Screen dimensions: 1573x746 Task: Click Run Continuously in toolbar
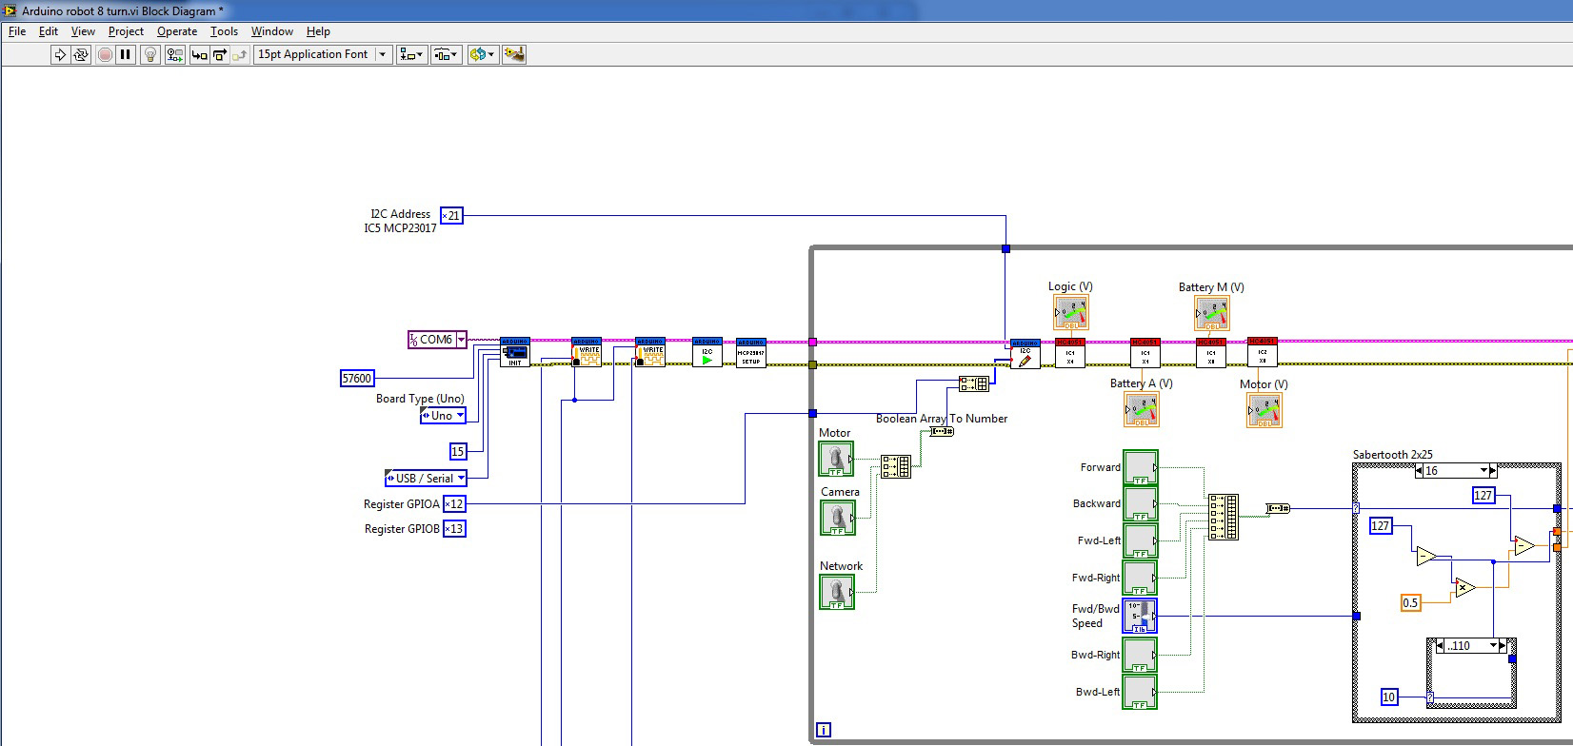pyautogui.click(x=81, y=54)
